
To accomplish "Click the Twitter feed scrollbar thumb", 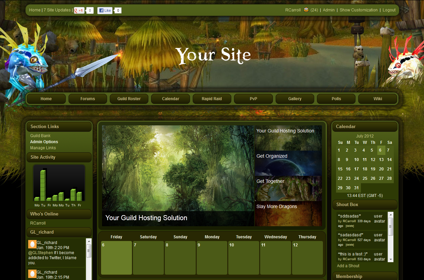I will 89,250.
